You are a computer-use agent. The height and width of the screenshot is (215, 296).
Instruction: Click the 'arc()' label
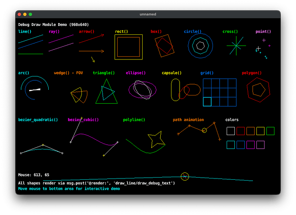(x=24, y=73)
